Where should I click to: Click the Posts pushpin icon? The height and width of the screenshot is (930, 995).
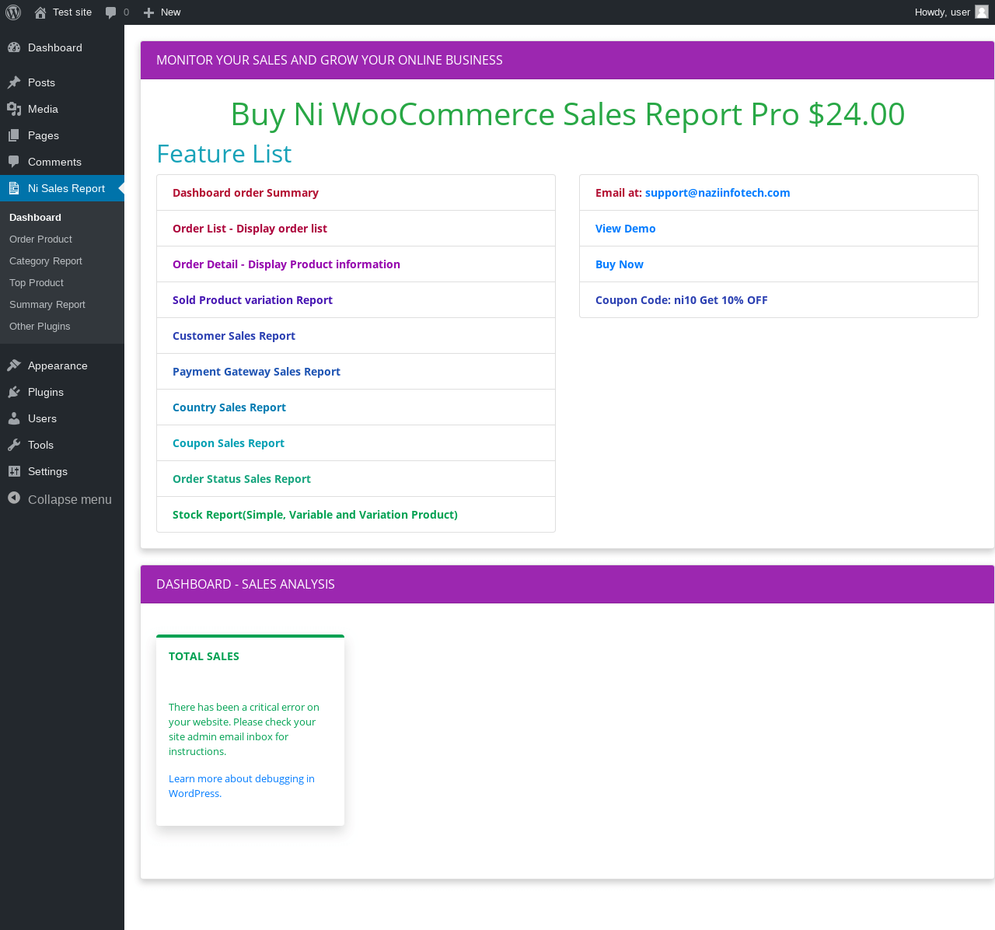pyautogui.click(x=14, y=82)
